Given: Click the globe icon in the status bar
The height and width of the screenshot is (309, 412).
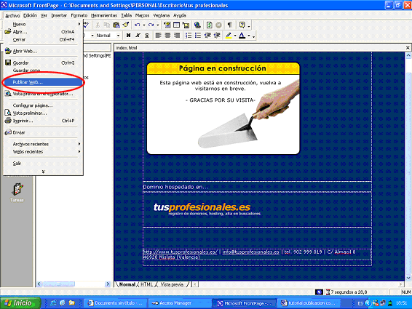Looking at the screenshot, I should click(319, 292).
